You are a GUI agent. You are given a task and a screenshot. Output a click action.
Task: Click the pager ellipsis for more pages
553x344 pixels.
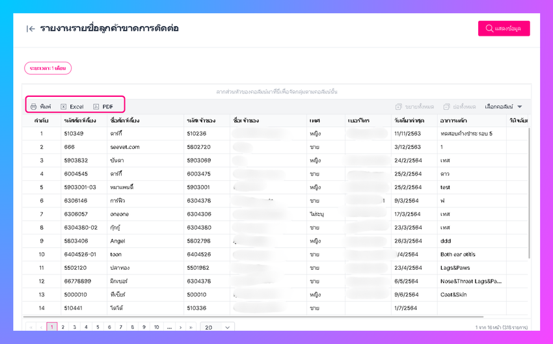[169, 327]
